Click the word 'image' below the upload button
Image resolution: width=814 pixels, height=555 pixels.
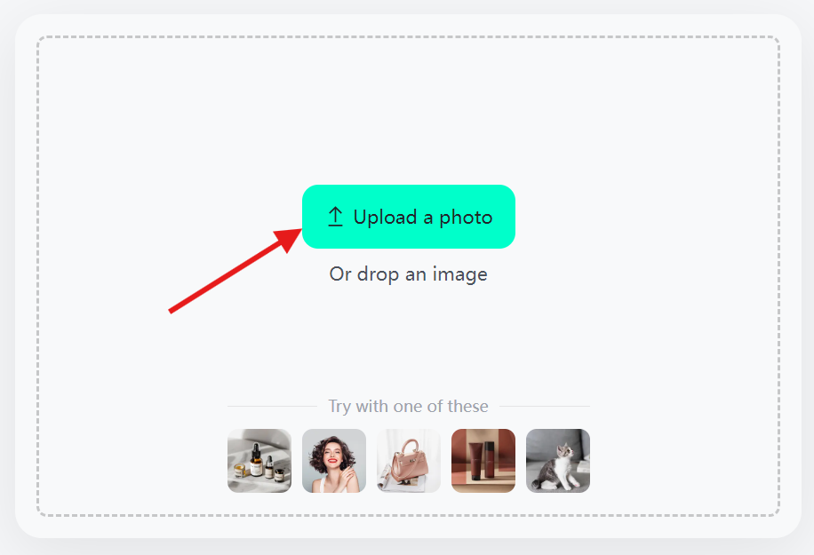tap(460, 274)
